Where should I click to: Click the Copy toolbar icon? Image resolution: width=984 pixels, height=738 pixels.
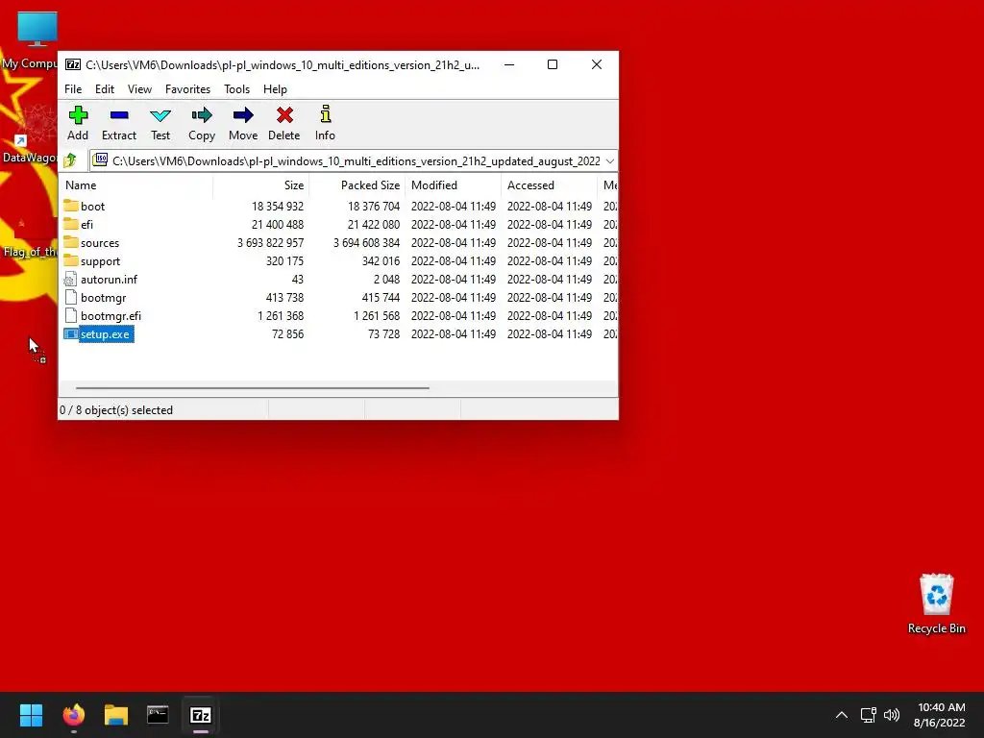pos(202,115)
